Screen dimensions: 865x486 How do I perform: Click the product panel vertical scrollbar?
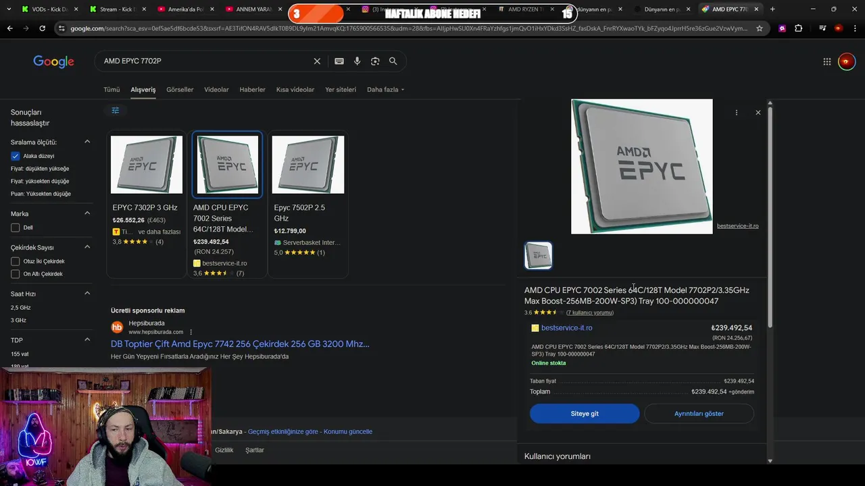(x=770, y=216)
